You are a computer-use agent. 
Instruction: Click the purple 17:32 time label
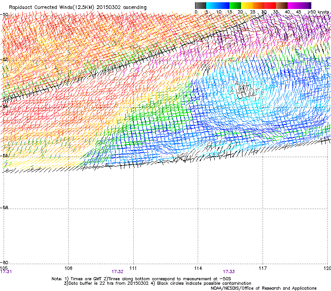(x=117, y=272)
